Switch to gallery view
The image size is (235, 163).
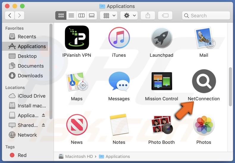pyautogui.click(x=92, y=15)
